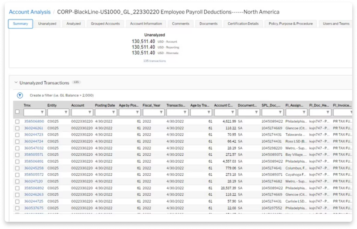Click SPL document number 1045198220

pos(272,148)
